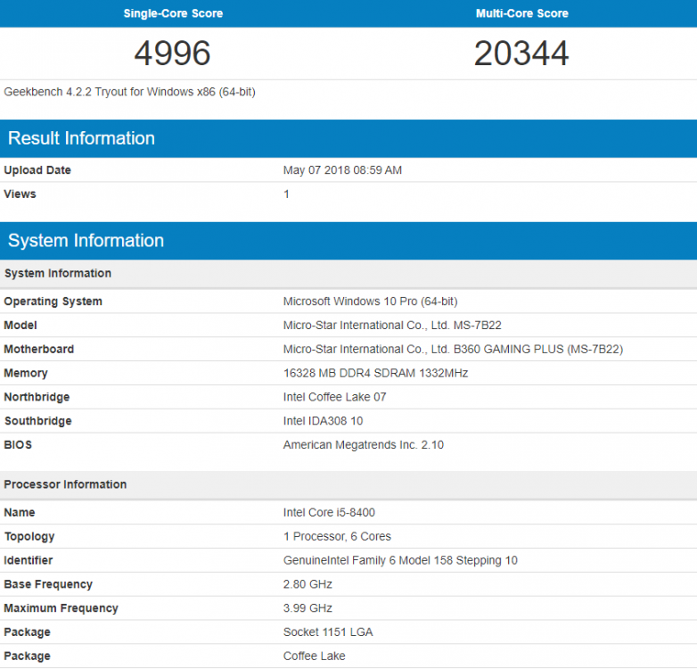Click the Topology row label

pos(29,536)
